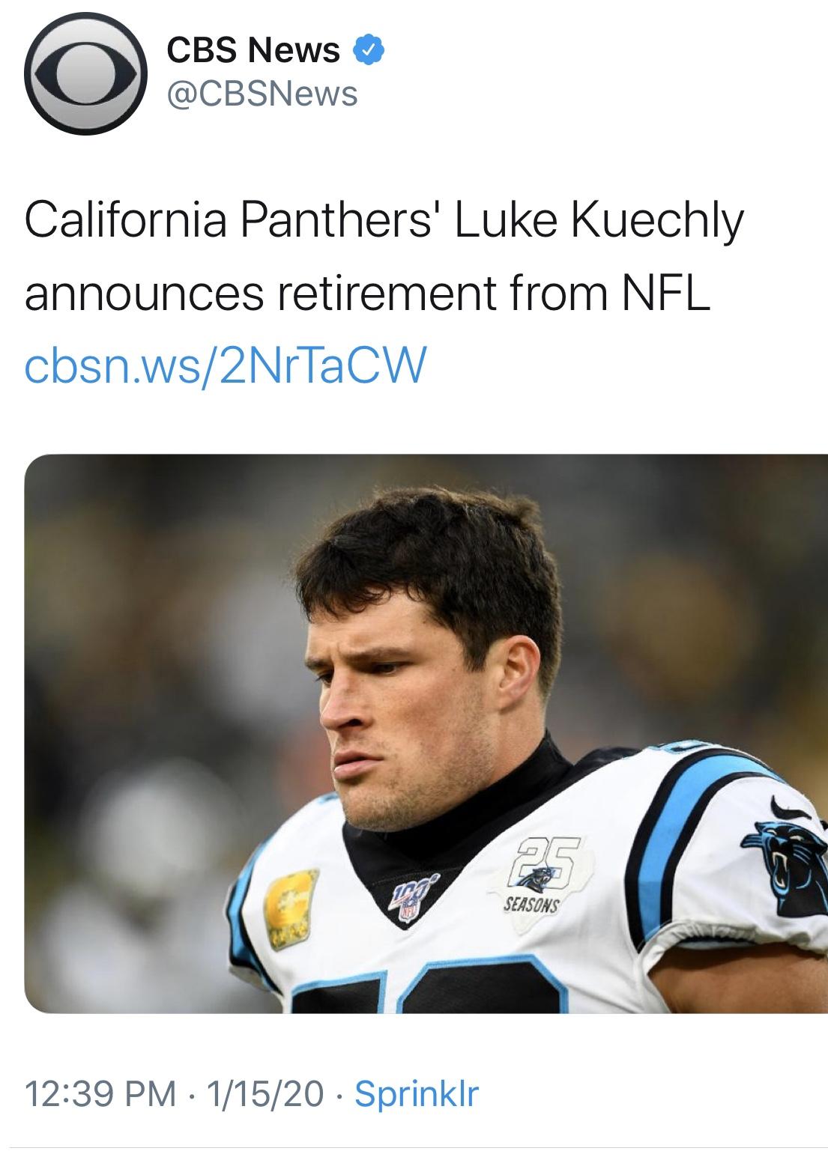Visit the @CBSNews handle profile
Viewport: 828px width, 1160px height.
point(262,94)
